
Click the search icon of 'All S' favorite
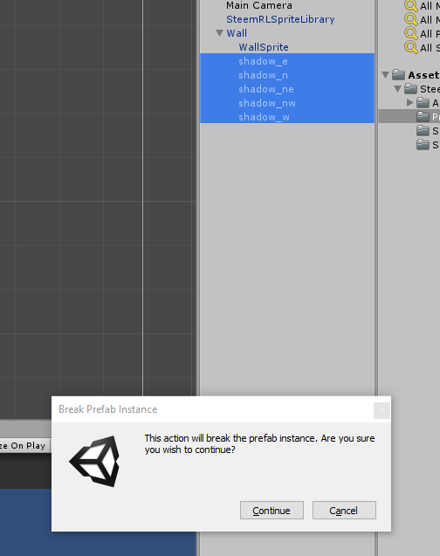pyautogui.click(x=411, y=47)
